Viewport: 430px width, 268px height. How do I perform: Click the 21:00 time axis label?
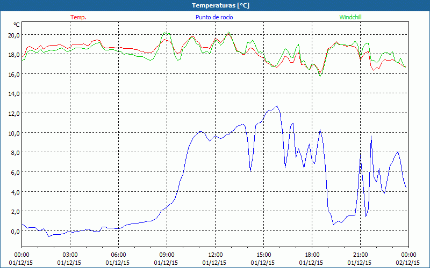pos(360,255)
